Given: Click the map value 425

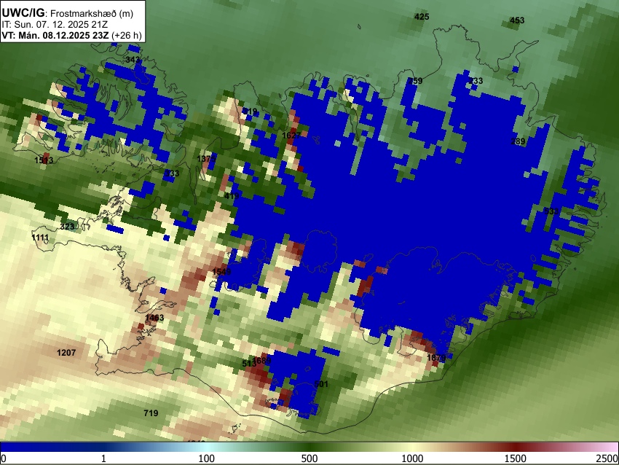Looking at the screenshot, I should click(x=422, y=17).
